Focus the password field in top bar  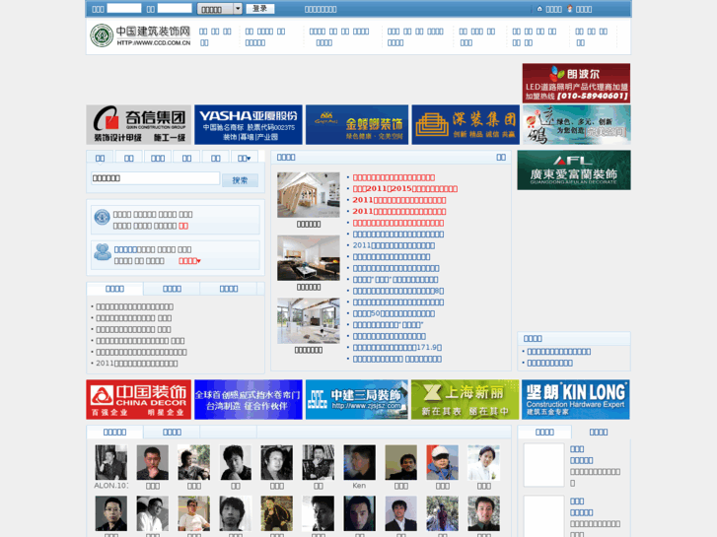(x=175, y=8)
